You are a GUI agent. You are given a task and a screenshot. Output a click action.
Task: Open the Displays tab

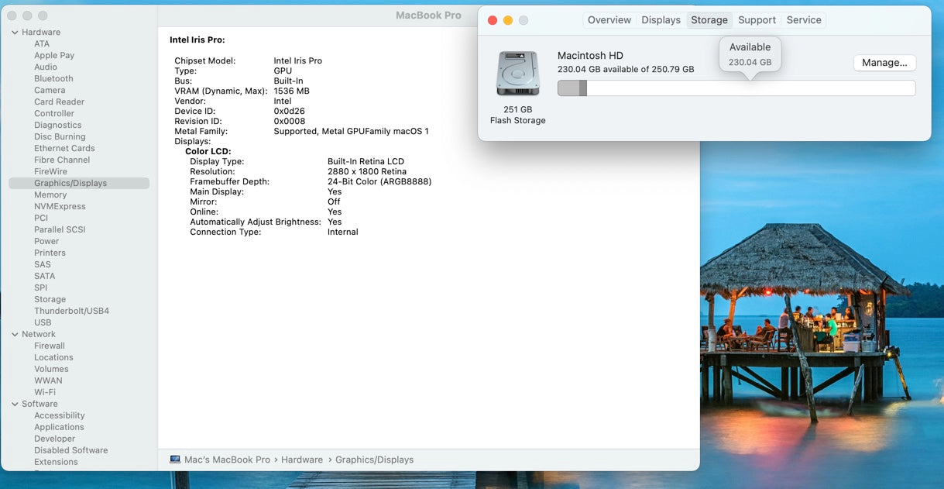661,20
